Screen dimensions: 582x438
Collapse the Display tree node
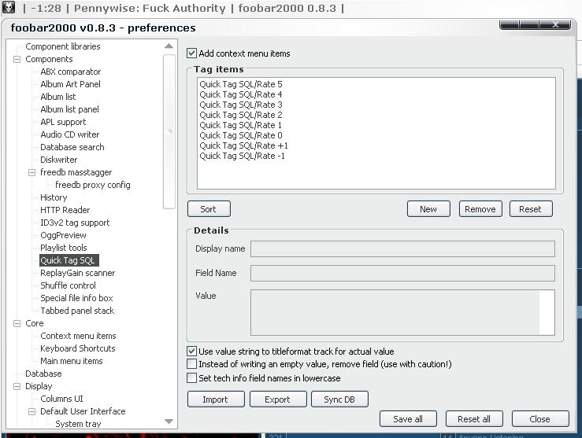point(17,386)
